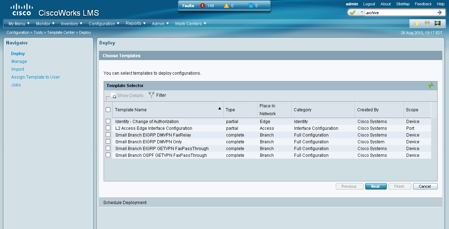The width and height of the screenshot is (449, 229).
Task: Open the Help link
Action: tap(441, 4)
